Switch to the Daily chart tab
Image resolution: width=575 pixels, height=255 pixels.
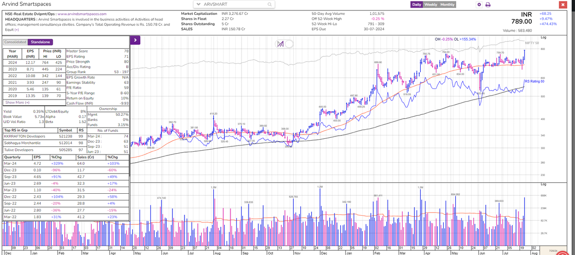click(x=417, y=5)
